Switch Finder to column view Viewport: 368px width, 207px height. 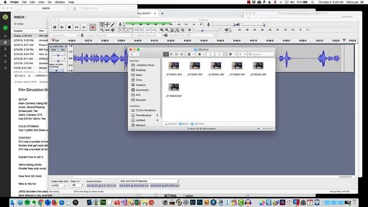pyautogui.click(x=177, y=54)
